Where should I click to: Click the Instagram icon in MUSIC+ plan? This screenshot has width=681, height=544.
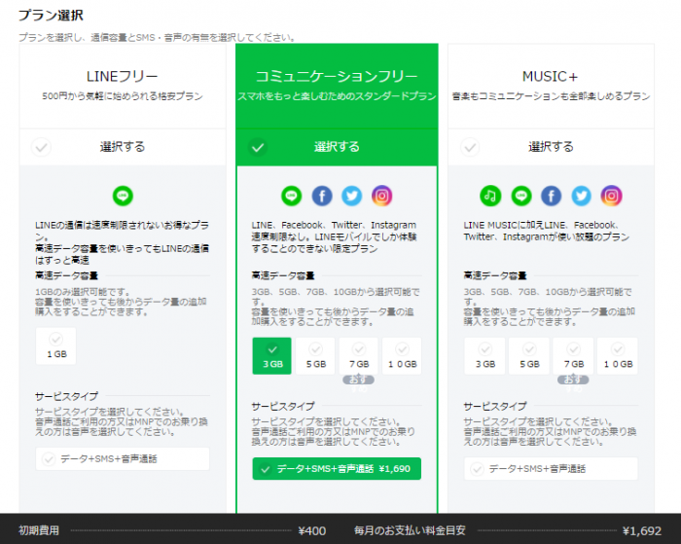pos(612,196)
